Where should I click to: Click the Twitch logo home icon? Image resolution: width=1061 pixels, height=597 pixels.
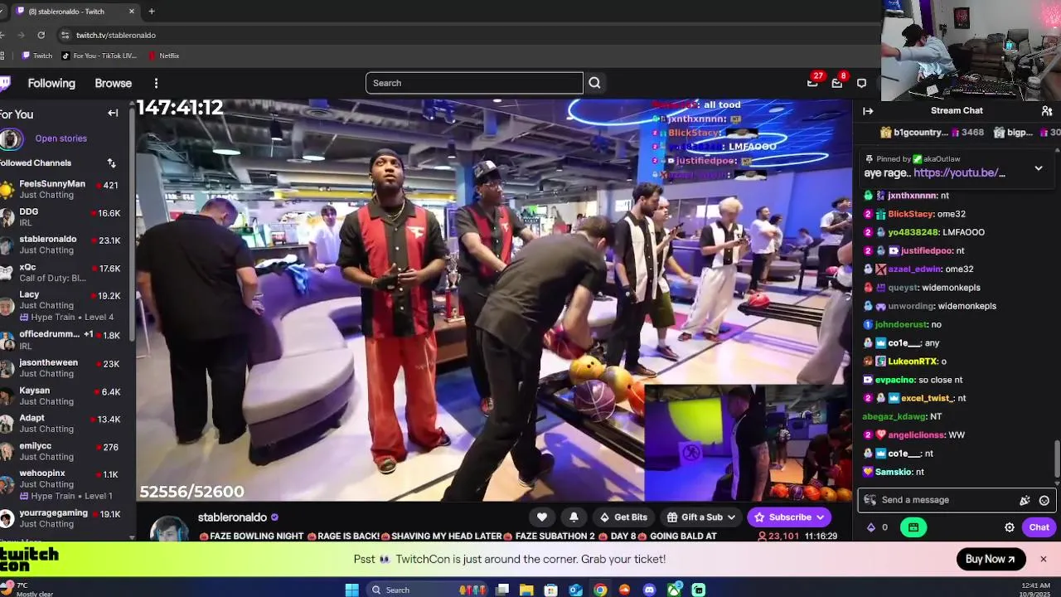point(4,83)
